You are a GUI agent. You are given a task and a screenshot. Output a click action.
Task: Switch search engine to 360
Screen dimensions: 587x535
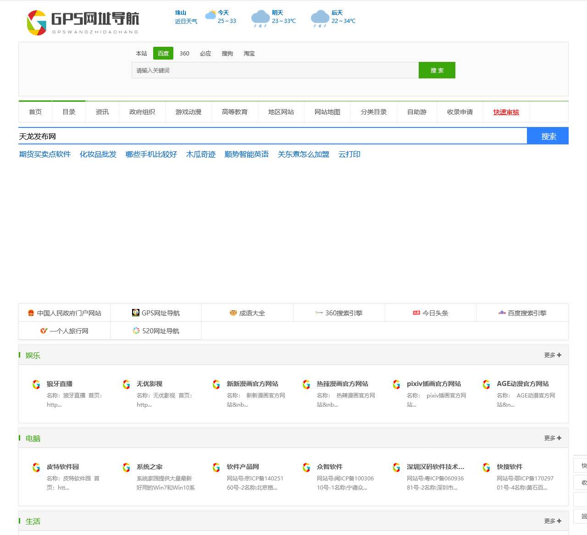tap(184, 54)
